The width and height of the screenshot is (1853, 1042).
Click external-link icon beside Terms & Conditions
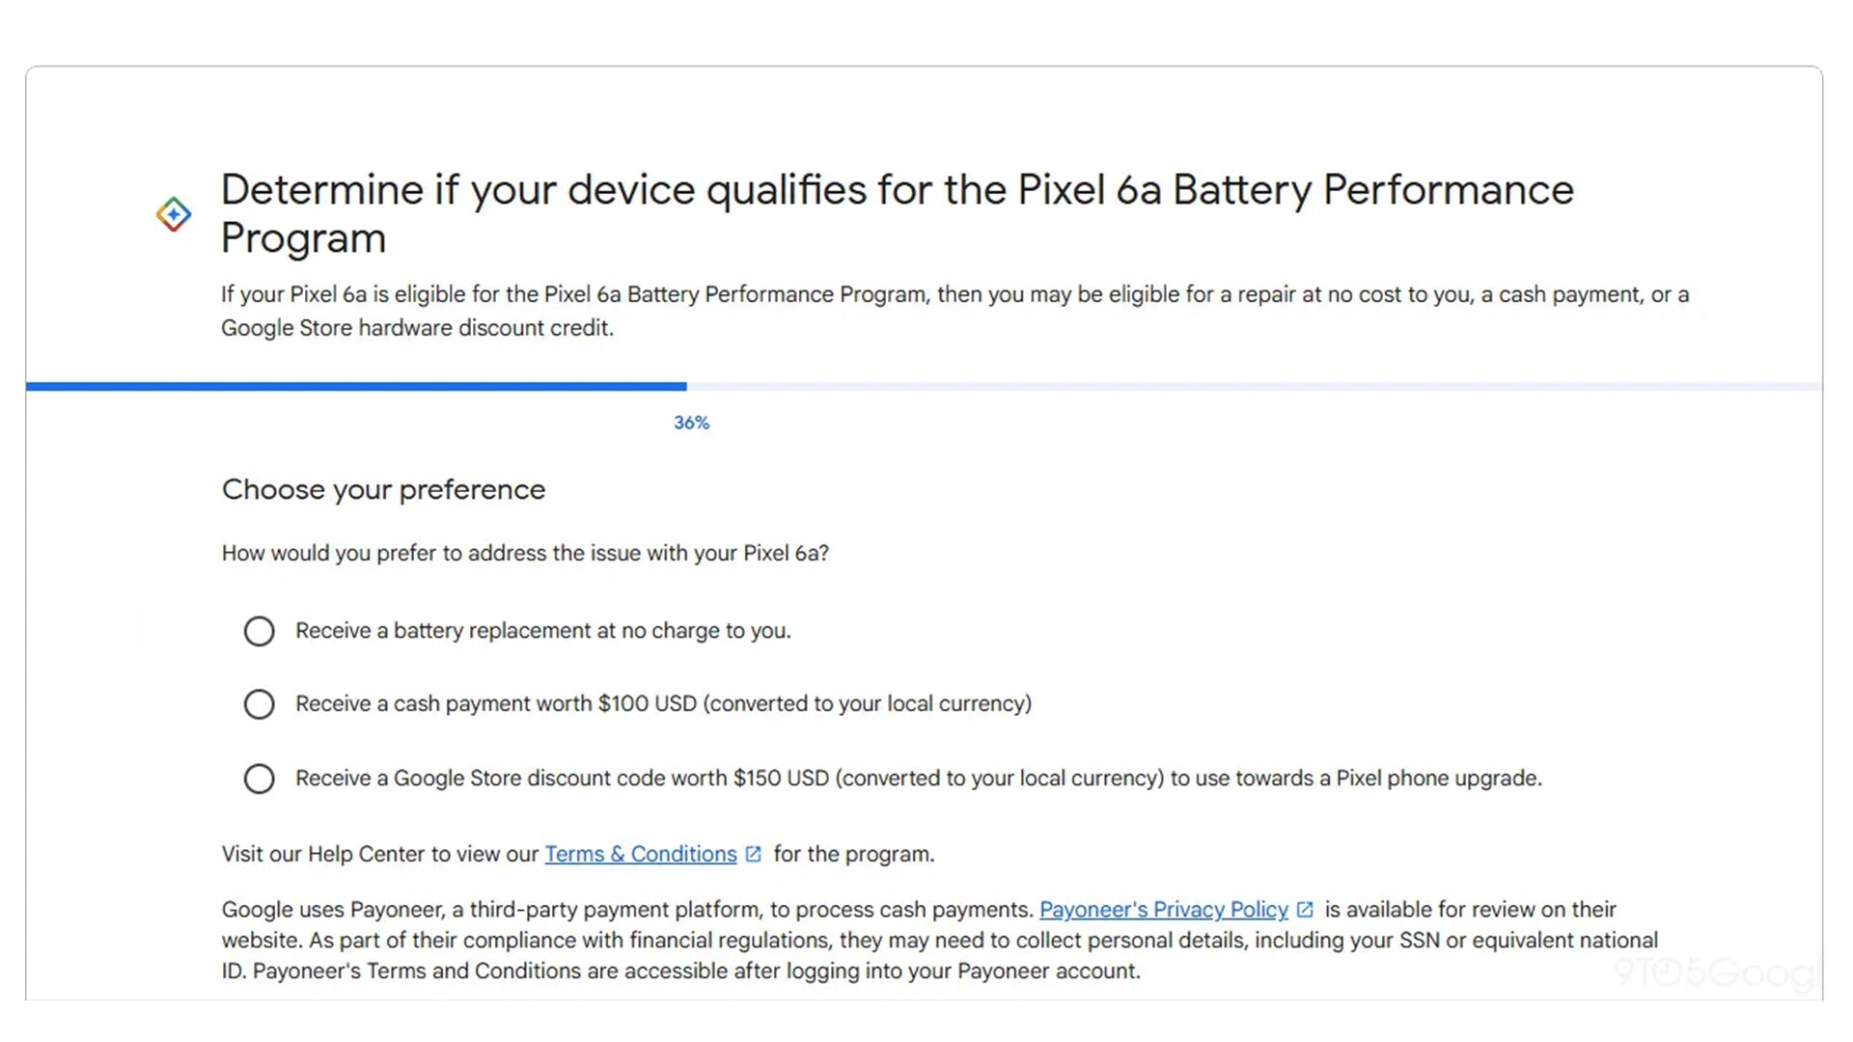(x=754, y=855)
